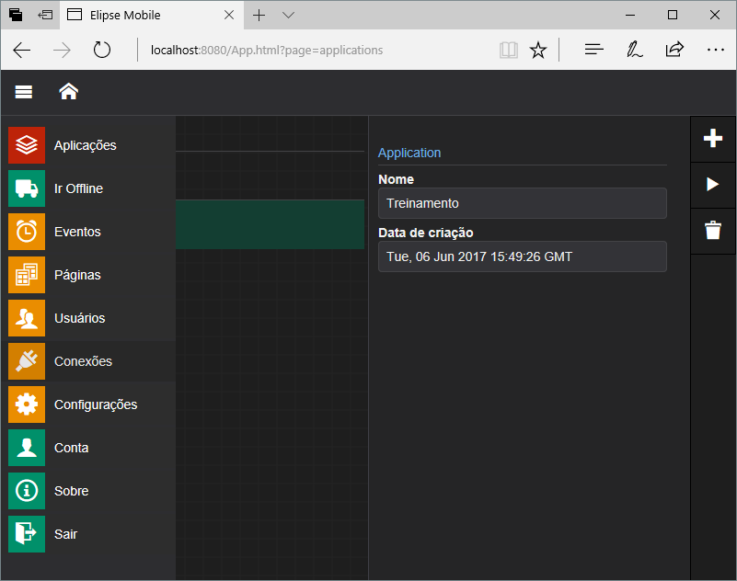
Task: Open Eventos alarm clock item
Action: pos(27,232)
